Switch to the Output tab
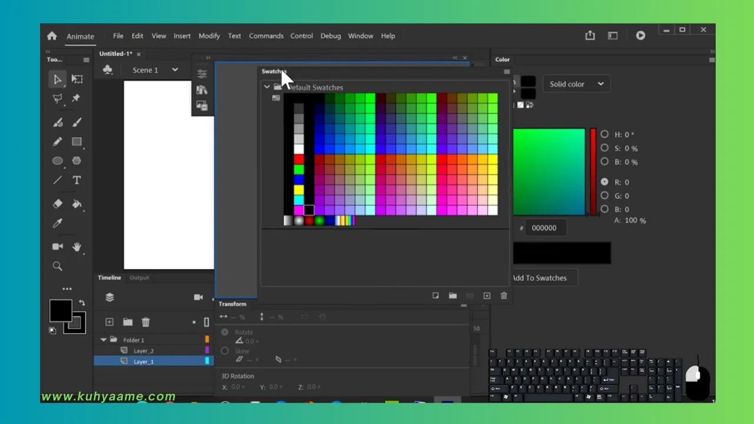Screen dimensions: 754x424 [x=140, y=277]
